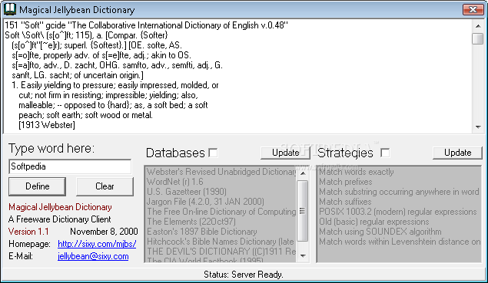Click the definition pane's scroll up arrow

tap(477, 26)
